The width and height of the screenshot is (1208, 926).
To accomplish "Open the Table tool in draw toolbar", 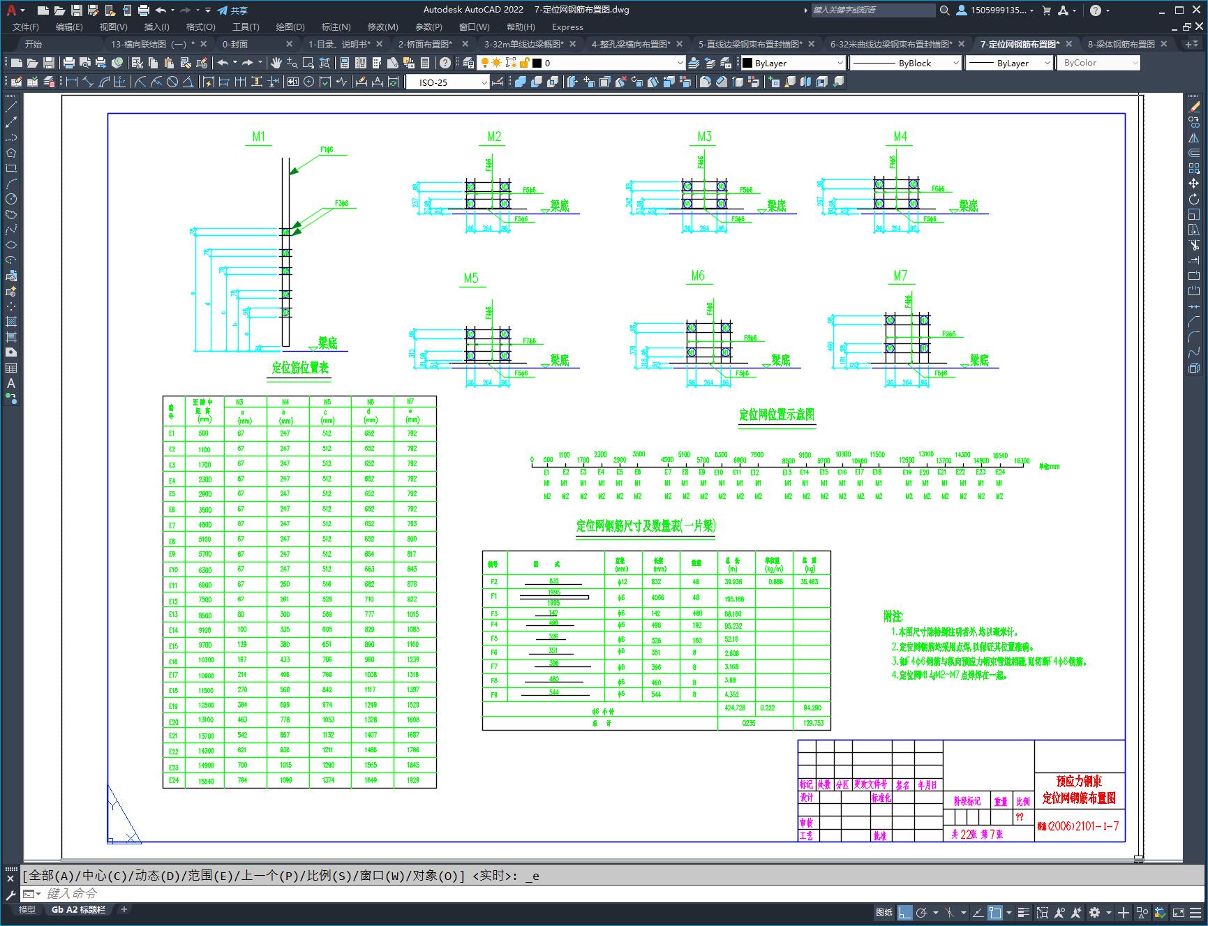I will click(x=11, y=368).
